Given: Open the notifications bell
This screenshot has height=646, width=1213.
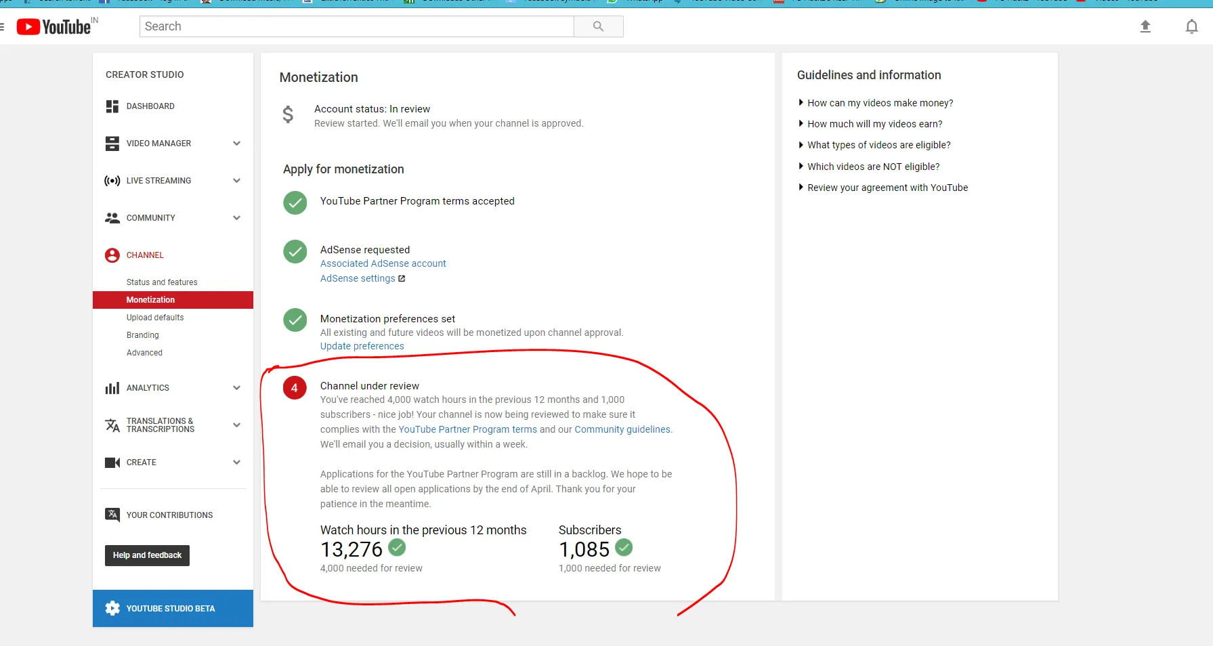Looking at the screenshot, I should [1191, 26].
